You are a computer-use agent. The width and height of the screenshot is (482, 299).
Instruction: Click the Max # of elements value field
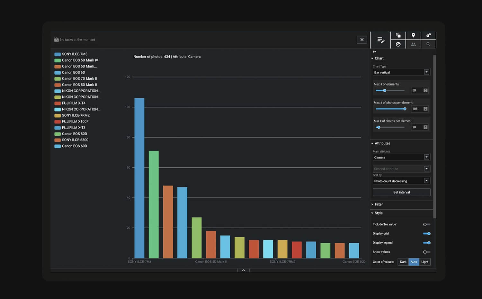click(x=417, y=91)
